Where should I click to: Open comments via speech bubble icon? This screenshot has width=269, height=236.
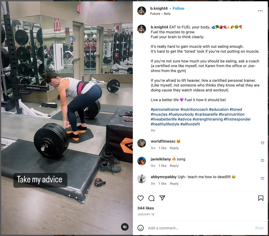click(151, 198)
